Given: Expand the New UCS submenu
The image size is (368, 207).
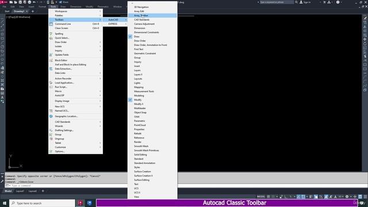Looking at the screenshot, I should tap(75, 106).
